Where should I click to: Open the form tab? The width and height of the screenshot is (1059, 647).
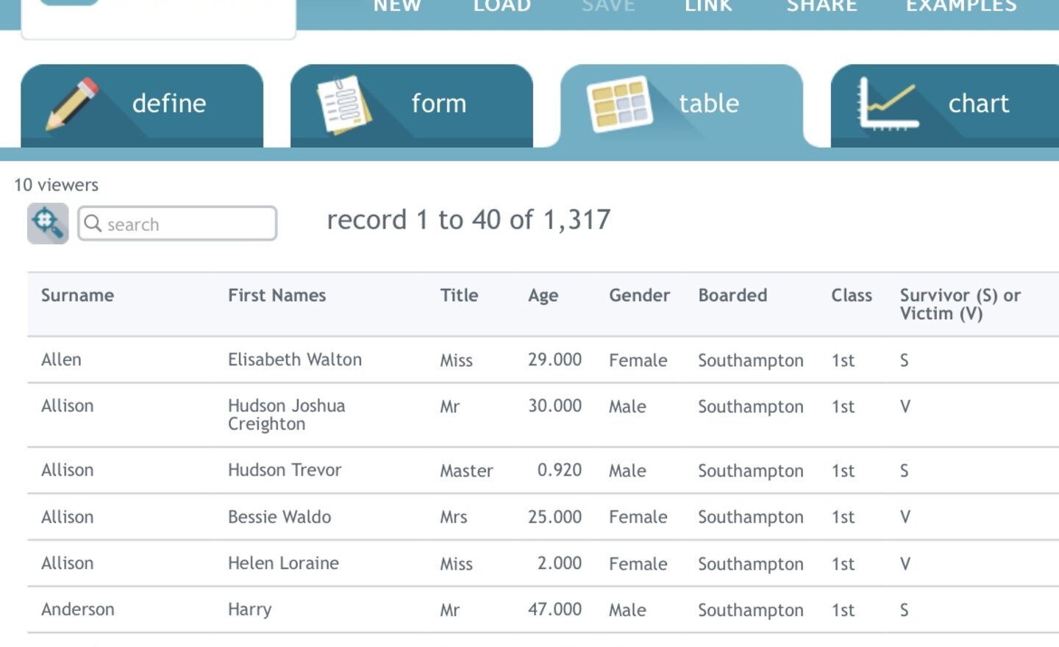coord(438,104)
